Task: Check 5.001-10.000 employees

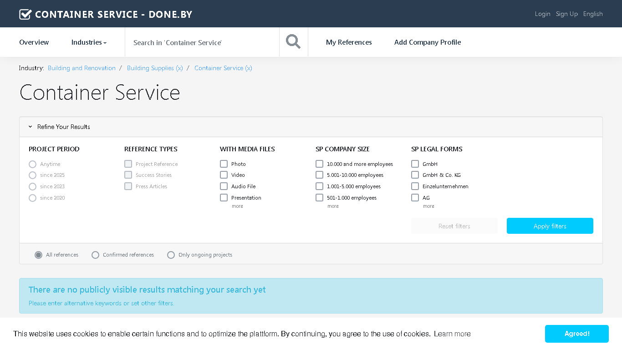Action: point(319,175)
